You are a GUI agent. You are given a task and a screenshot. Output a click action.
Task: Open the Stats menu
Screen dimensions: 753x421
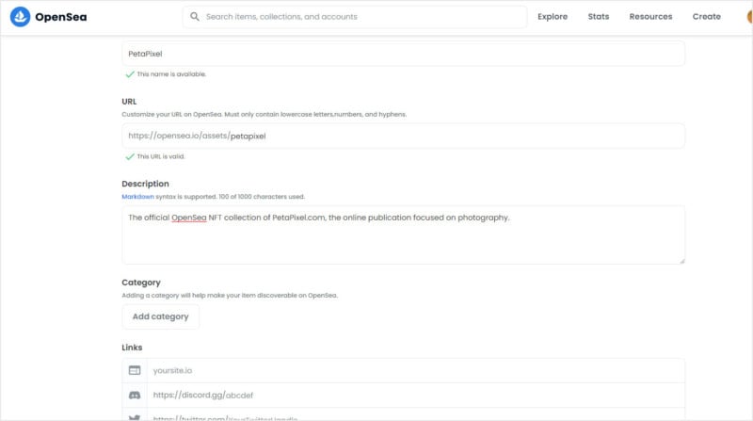[599, 16]
